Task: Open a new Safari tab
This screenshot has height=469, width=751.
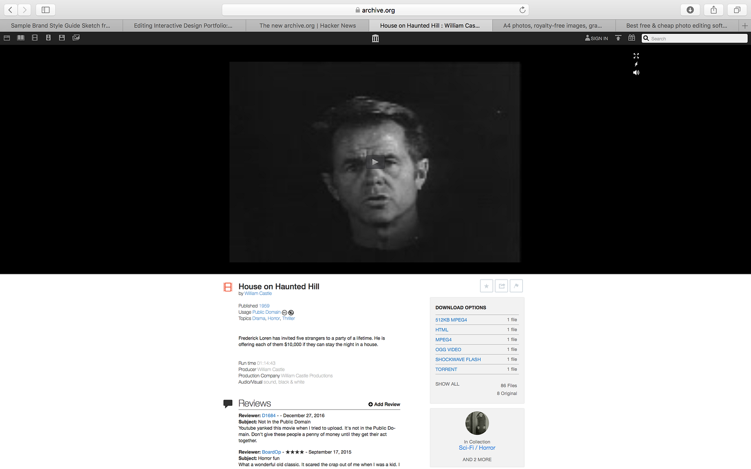Action: (745, 26)
